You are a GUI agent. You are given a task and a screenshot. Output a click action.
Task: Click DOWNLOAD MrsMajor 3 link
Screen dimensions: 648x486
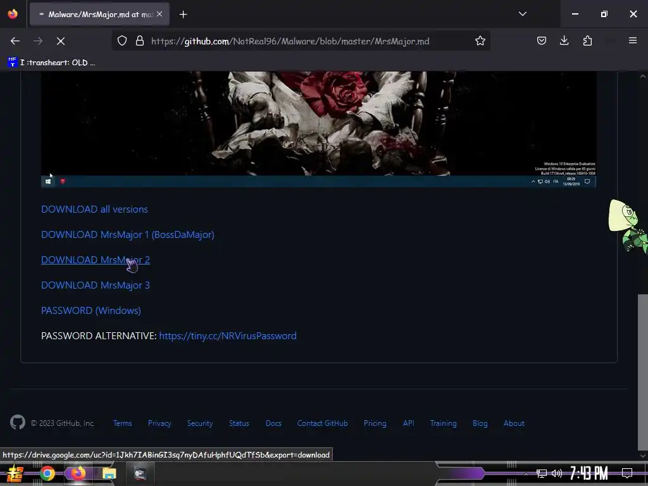(96, 285)
